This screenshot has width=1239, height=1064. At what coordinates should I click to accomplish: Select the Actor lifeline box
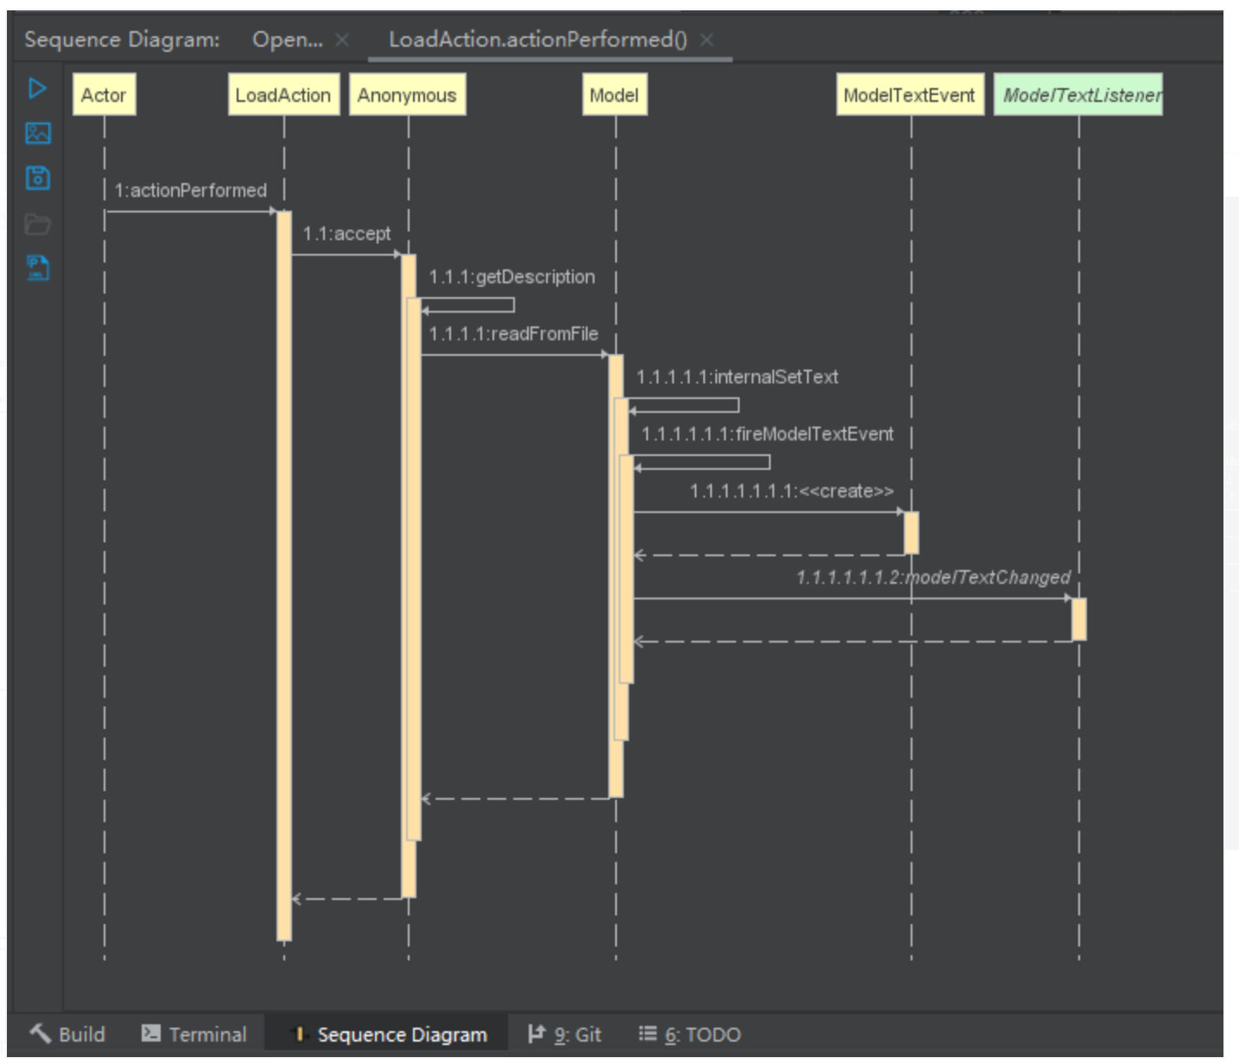click(104, 95)
